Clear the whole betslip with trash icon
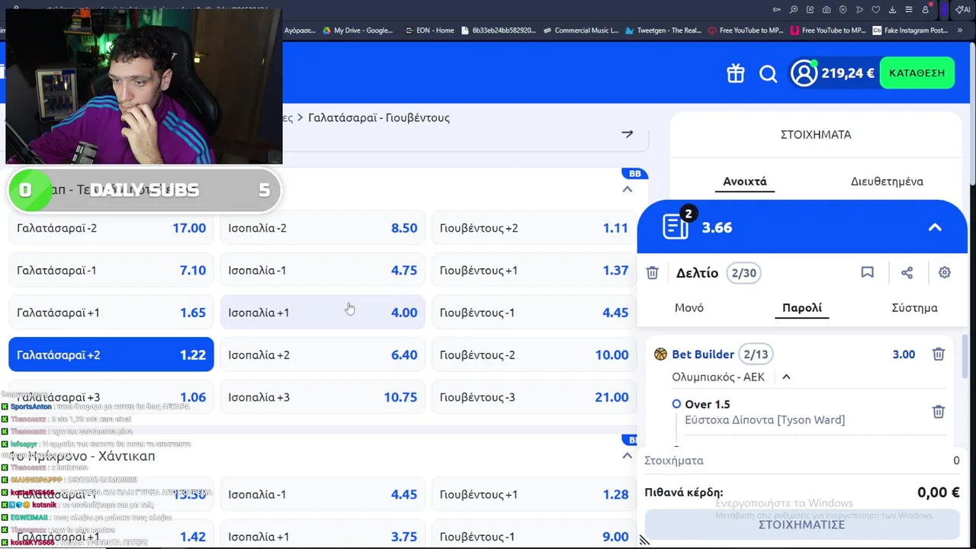 pos(652,273)
